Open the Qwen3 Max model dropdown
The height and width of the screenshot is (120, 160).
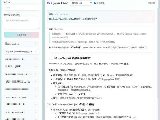click(81, 3)
